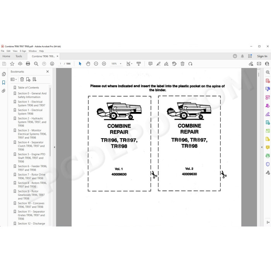Go to next page arrow
Viewport: 271px width, 271px height.
coord(52,64)
